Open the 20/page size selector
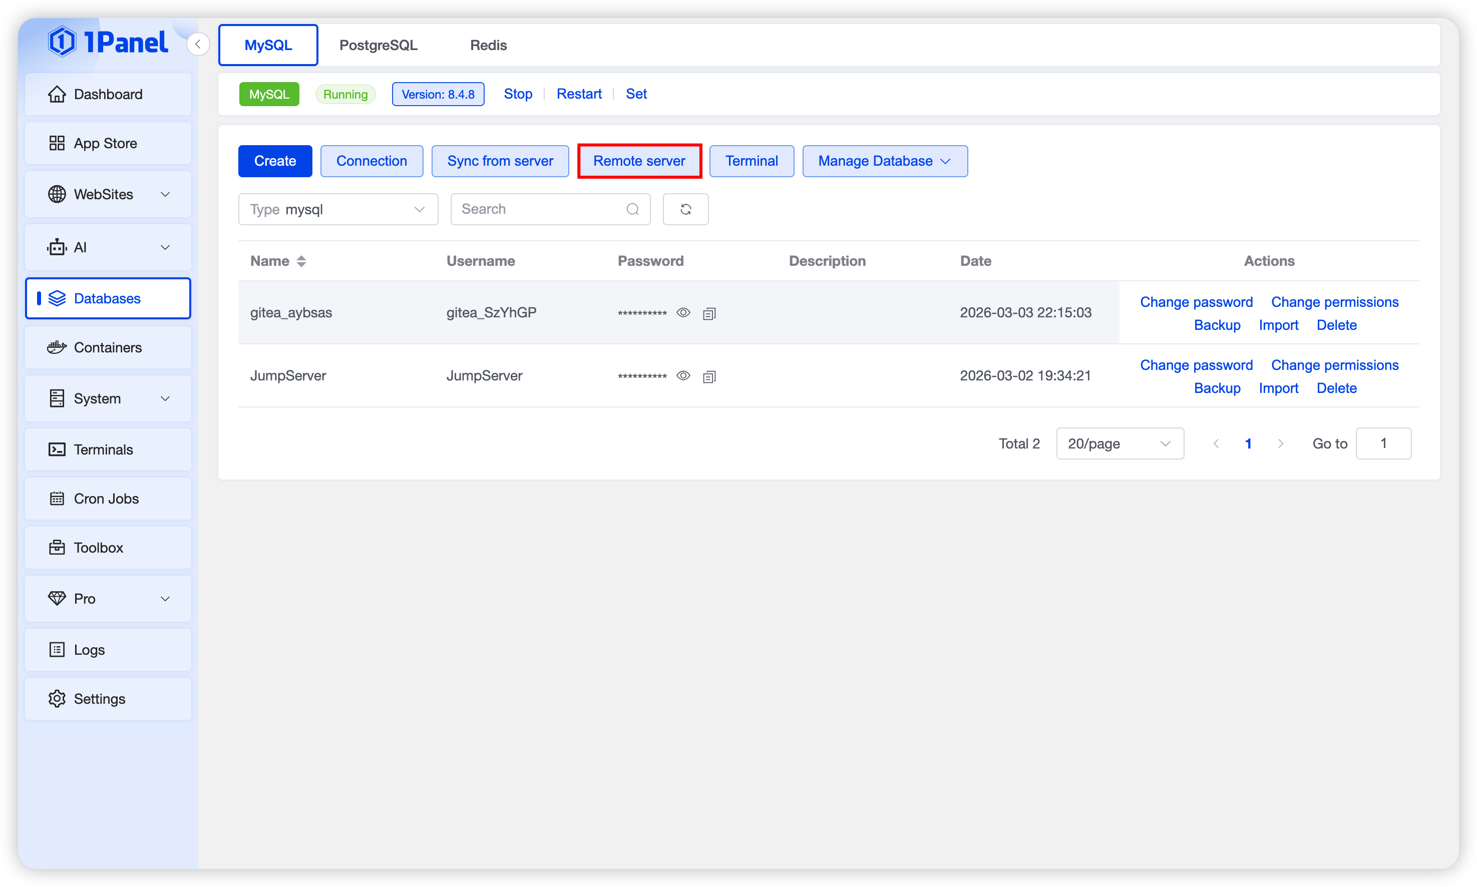The height and width of the screenshot is (887, 1477). (1119, 444)
